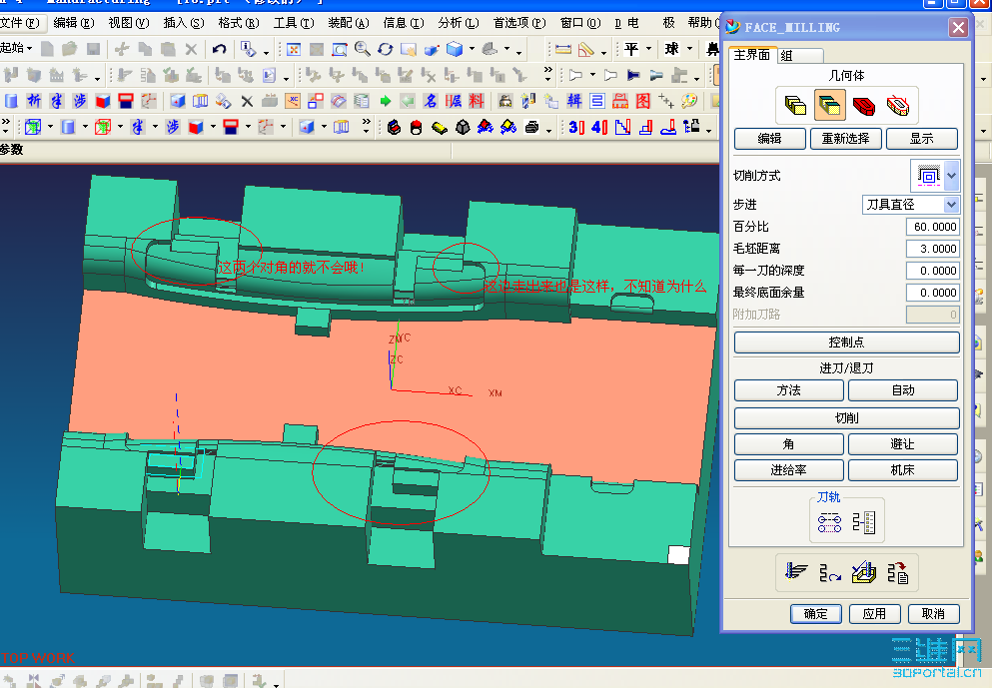Click zoom magnifier icon in view toolbar
992x688 pixels.
click(363, 49)
